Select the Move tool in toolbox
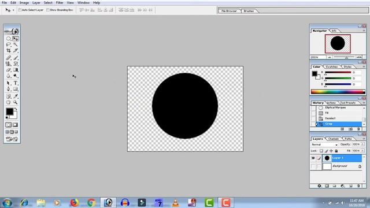 (16, 39)
